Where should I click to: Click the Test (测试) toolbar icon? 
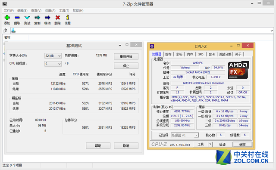27,18
